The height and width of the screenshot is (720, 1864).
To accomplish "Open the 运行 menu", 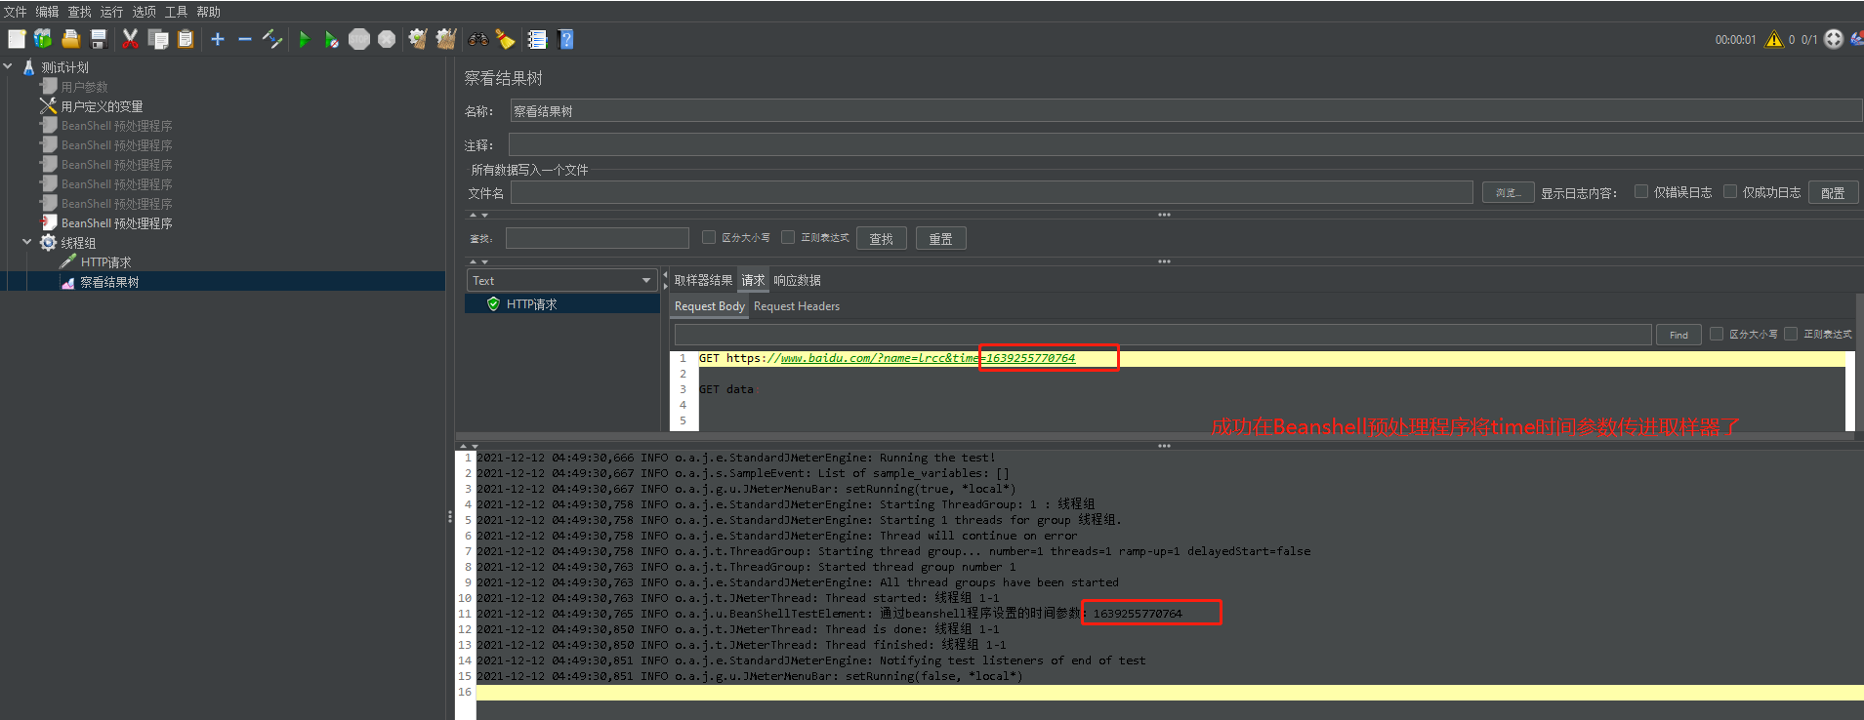I will tap(111, 12).
